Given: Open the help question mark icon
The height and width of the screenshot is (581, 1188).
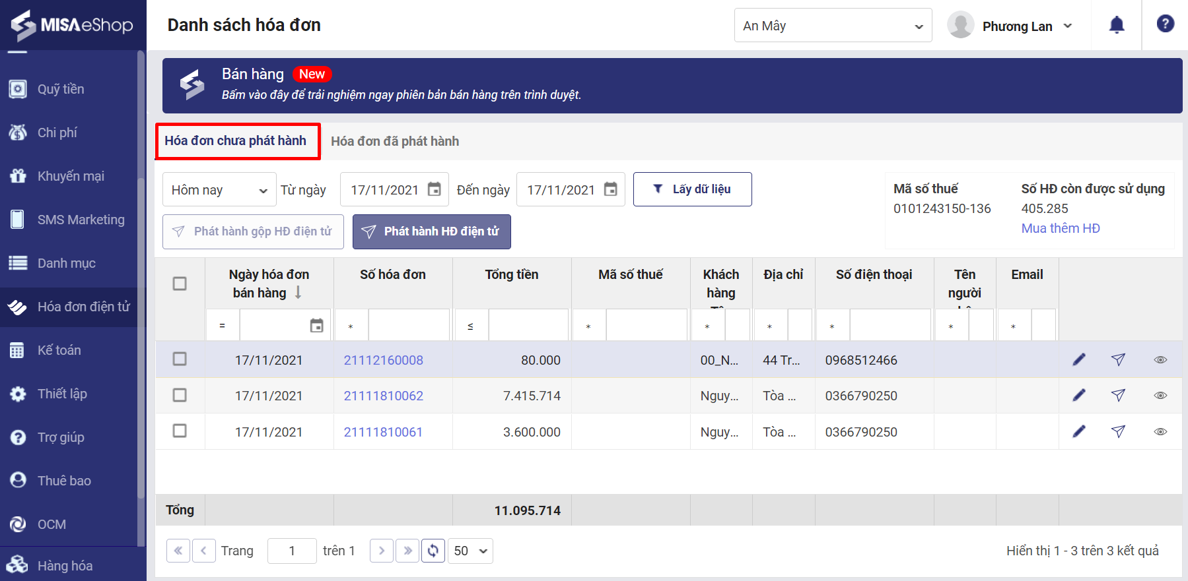Looking at the screenshot, I should point(1165,24).
